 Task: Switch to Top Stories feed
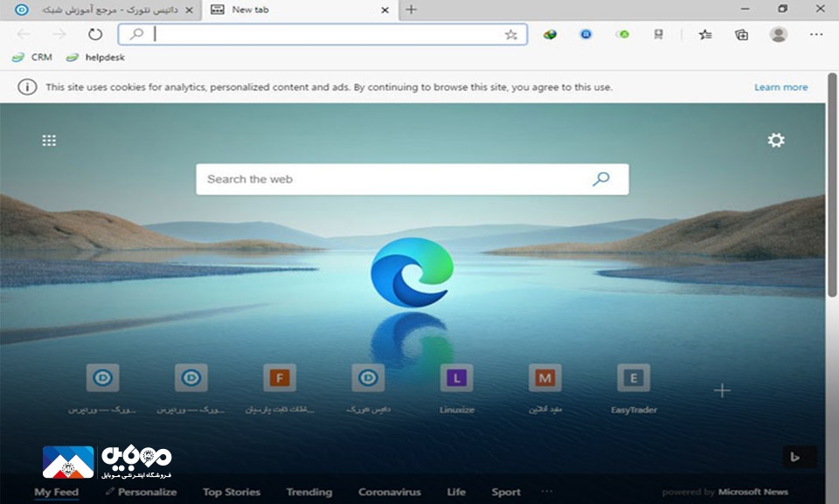click(231, 492)
